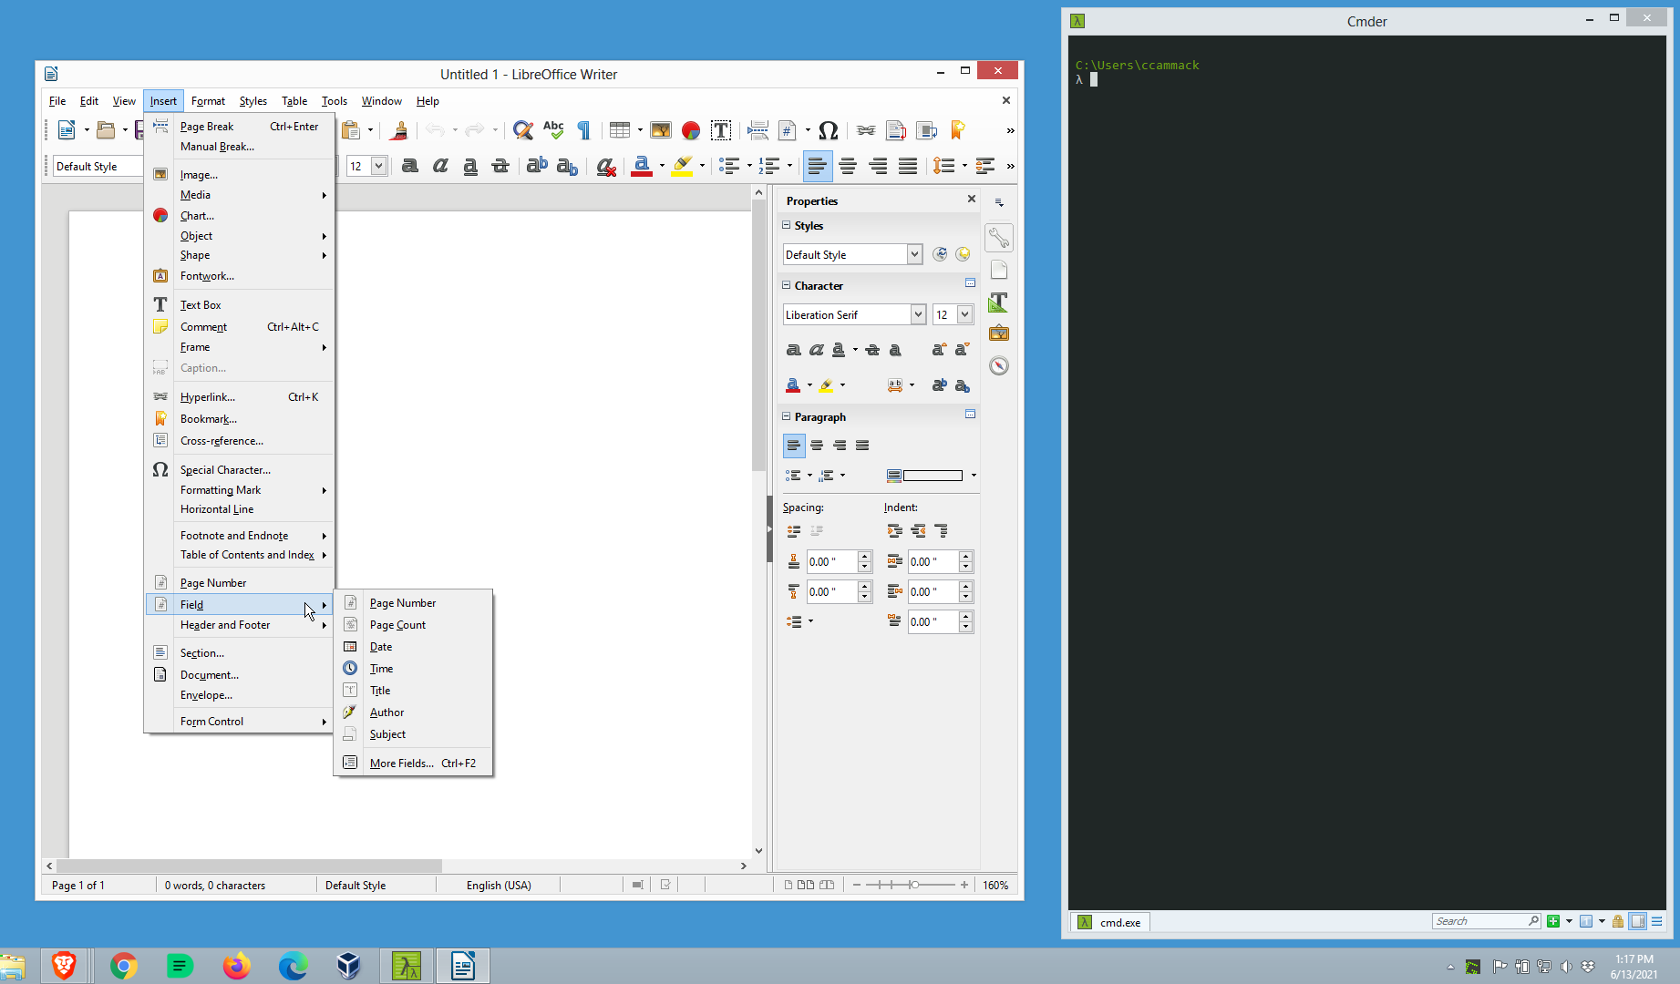Click the Clone Formatting paintbrush icon
The image size is (1680, 984).
coord(398,130)
